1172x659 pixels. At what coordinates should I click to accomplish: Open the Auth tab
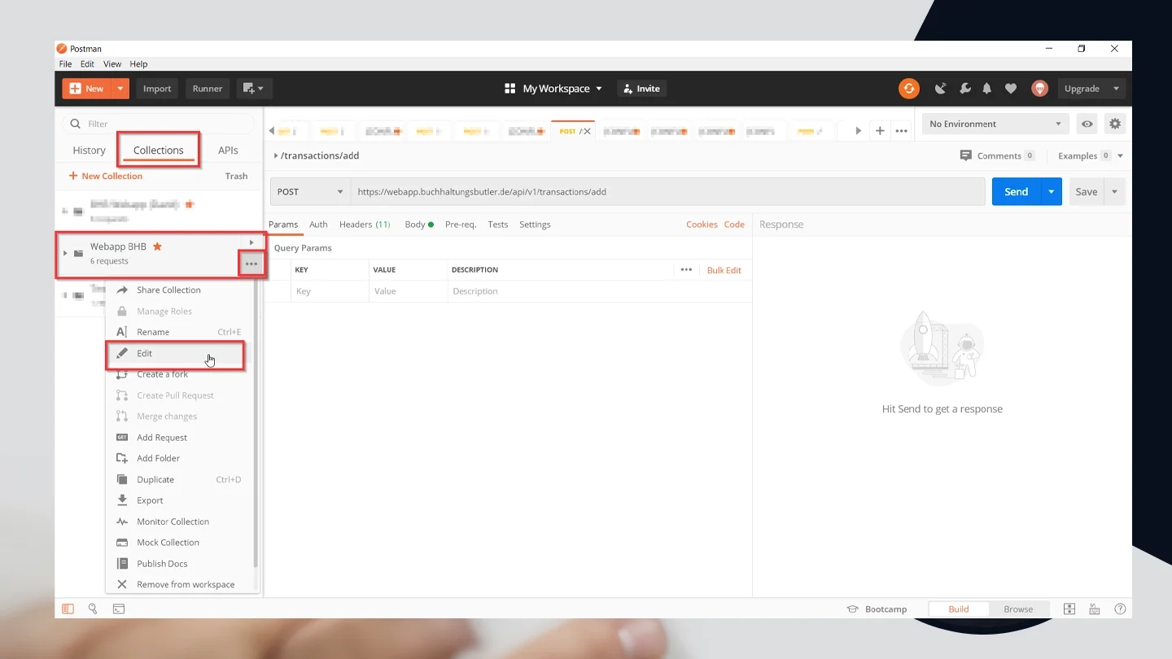[318, 225]
